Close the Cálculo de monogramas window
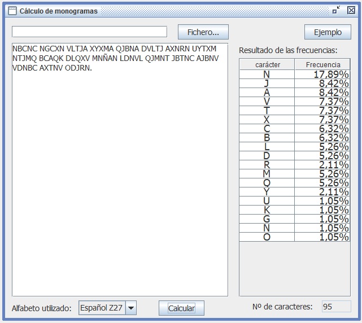Viewport: 362px width, 323px height. click(351, 10)
